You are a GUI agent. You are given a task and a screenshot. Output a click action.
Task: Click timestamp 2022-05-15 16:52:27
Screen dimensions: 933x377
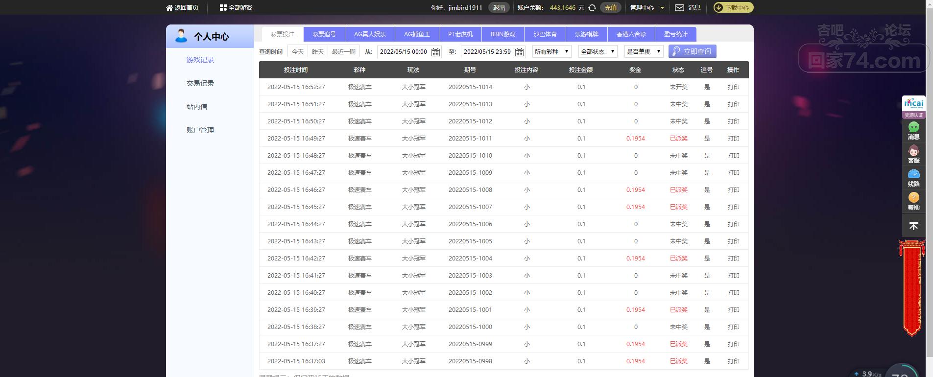point(296,87)
